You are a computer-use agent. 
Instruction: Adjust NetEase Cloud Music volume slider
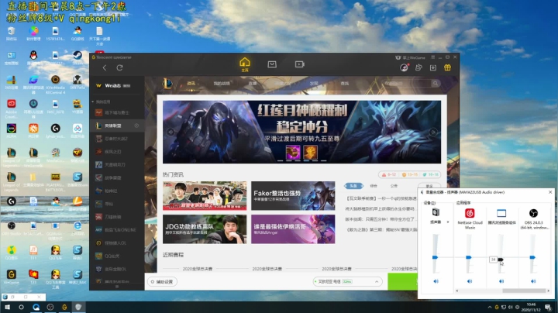(x=469, y=257)
